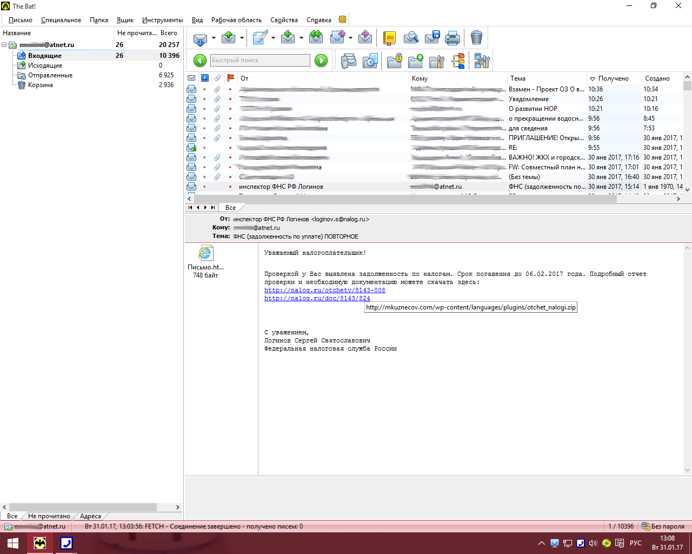Click the Тема column header
The image size is (692, 554).
pyautogui.click(x=547, y=78)
